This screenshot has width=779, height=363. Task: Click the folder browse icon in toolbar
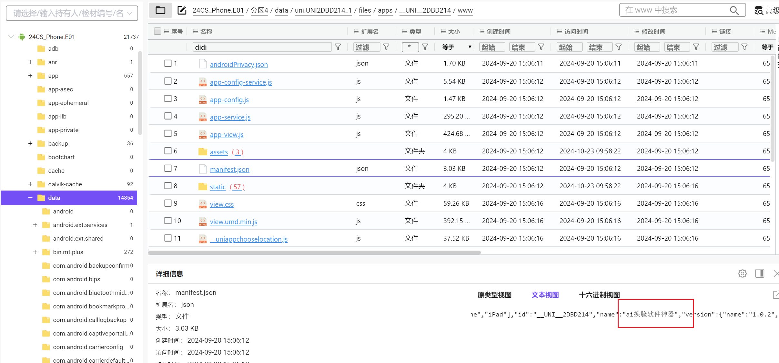160,10
